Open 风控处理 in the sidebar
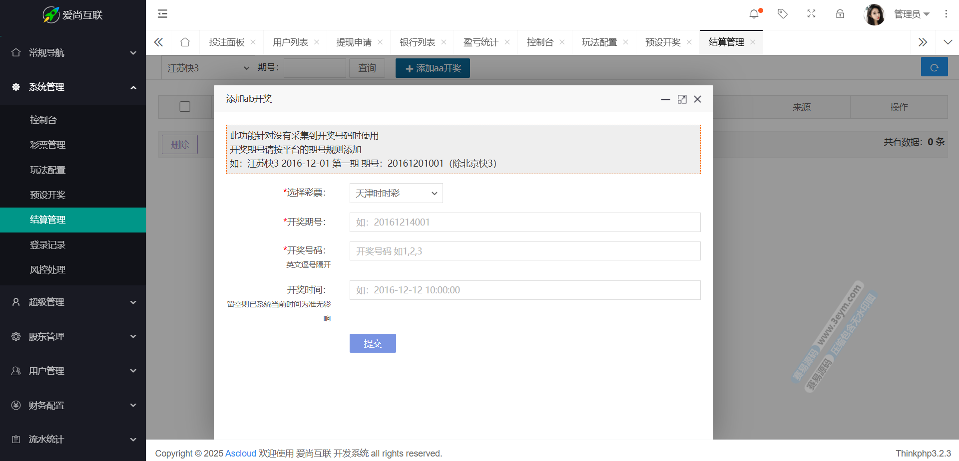The width and height of the screenshot is (959, 461). tap(48, 270)
